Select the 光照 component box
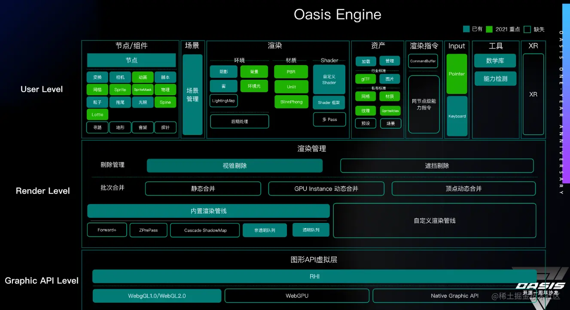The image size is (570, 310). (x=143, y=102)
